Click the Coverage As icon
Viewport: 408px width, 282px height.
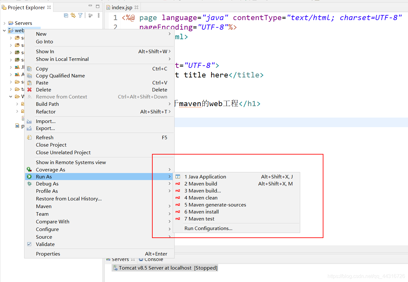(x=29, y=170)
